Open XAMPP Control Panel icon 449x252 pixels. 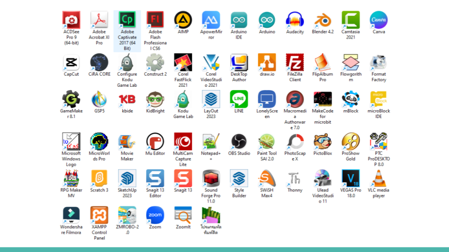[99, 215]
